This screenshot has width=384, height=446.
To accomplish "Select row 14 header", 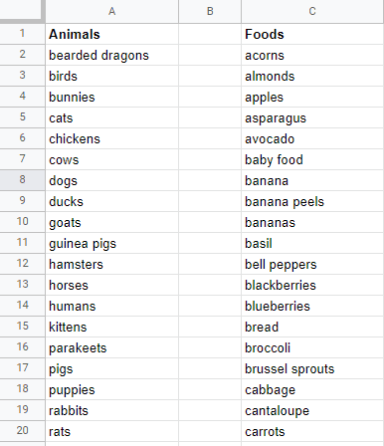I will click(22, 306).
